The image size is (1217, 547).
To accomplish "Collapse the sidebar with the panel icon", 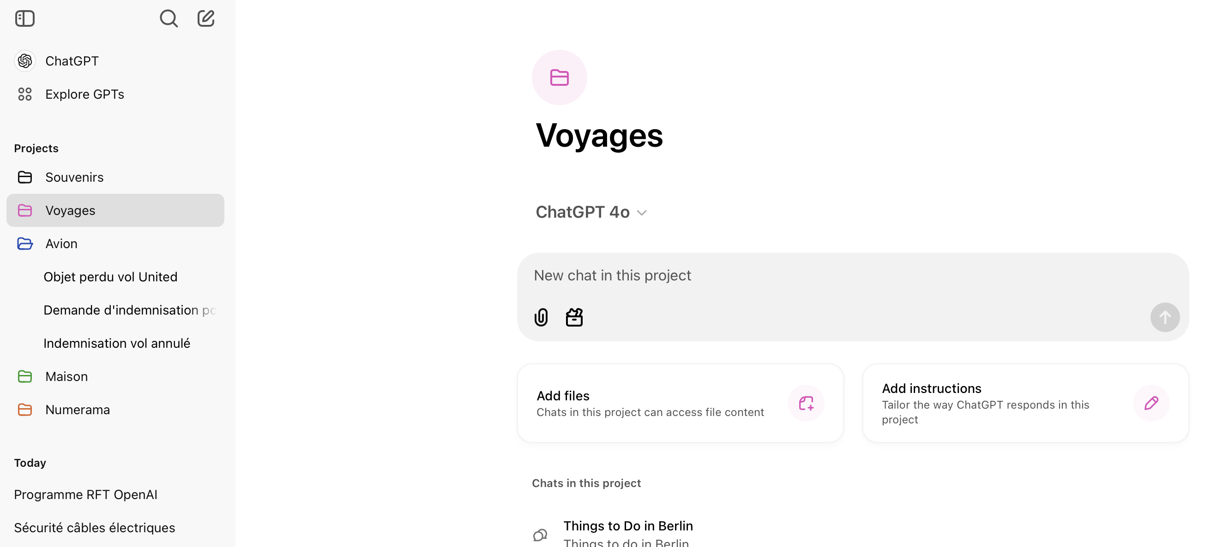I will click(x=24, y=18).
